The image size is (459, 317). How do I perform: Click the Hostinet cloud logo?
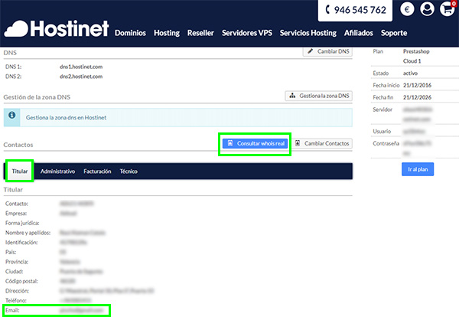[x=56, y=28]
